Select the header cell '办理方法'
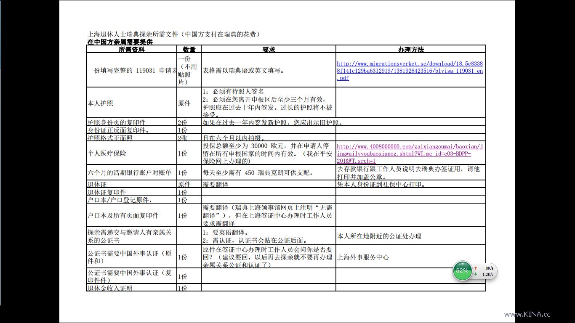This screenshot has width=575, height=323. [411, 49]
